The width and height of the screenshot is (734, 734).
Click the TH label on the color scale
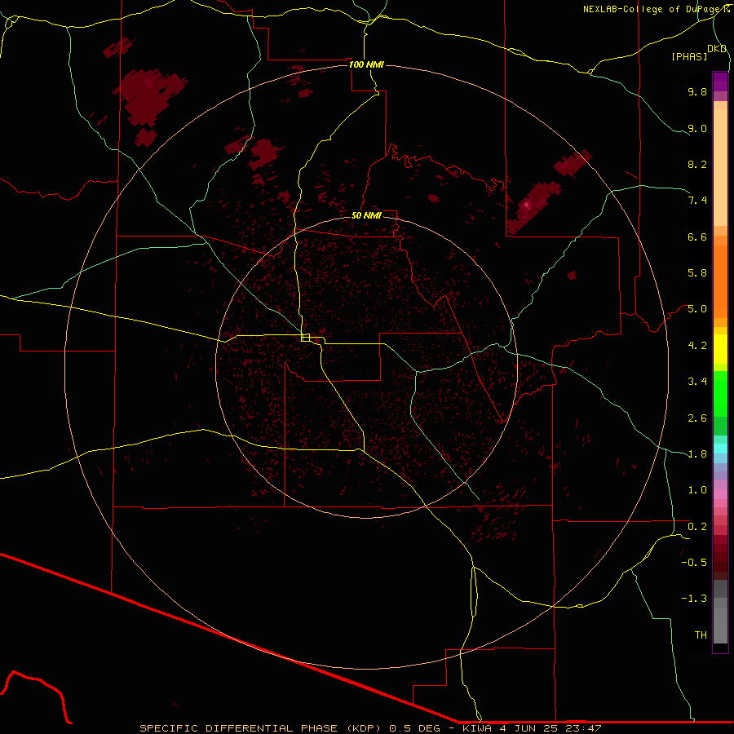tap(701, 635)
